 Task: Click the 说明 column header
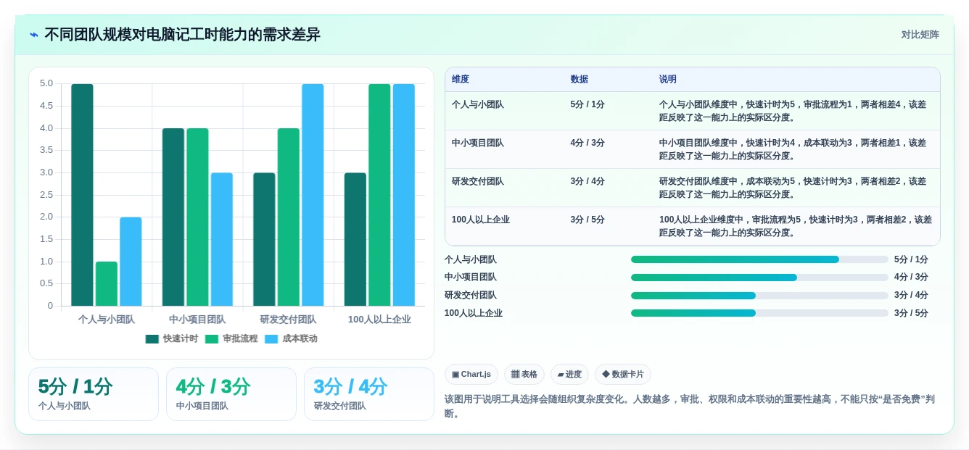point(668,80)
